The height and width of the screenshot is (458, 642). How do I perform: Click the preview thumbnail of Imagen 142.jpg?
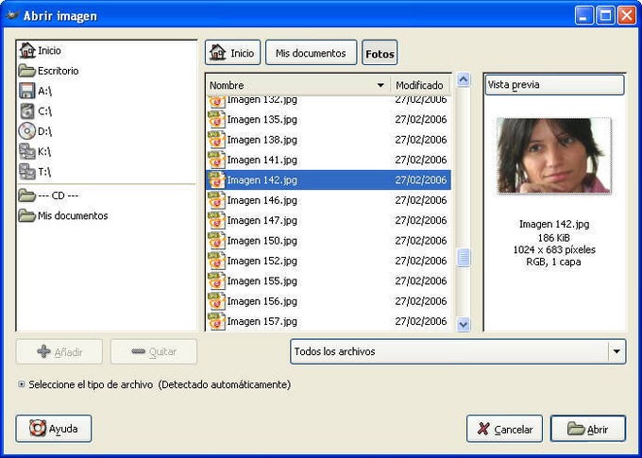554,156
